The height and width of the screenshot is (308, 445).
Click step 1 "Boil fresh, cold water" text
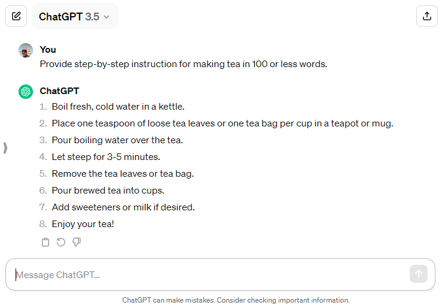[118, 107]
